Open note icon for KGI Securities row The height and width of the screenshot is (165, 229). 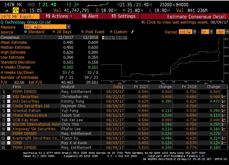9,96
